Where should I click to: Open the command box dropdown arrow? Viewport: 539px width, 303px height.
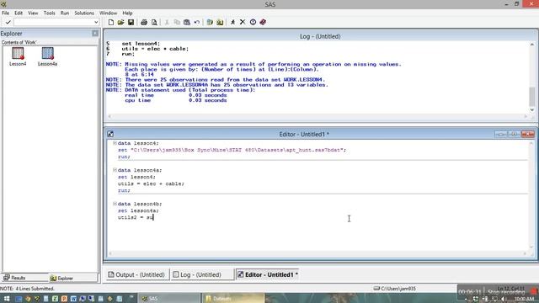point(96,23)
